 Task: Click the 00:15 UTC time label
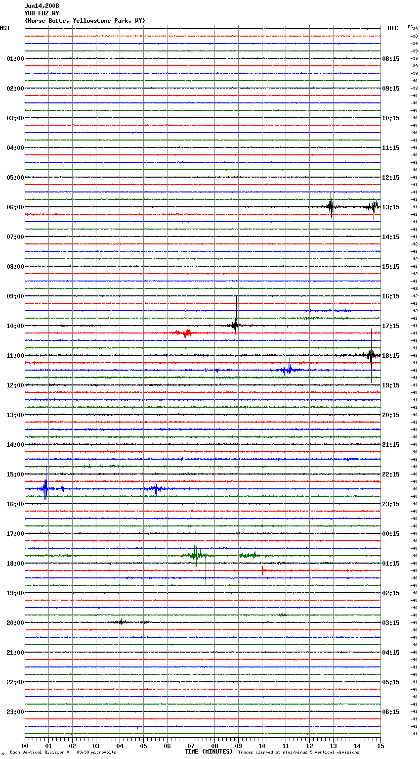pyautogui.click(x=391, y=534)
